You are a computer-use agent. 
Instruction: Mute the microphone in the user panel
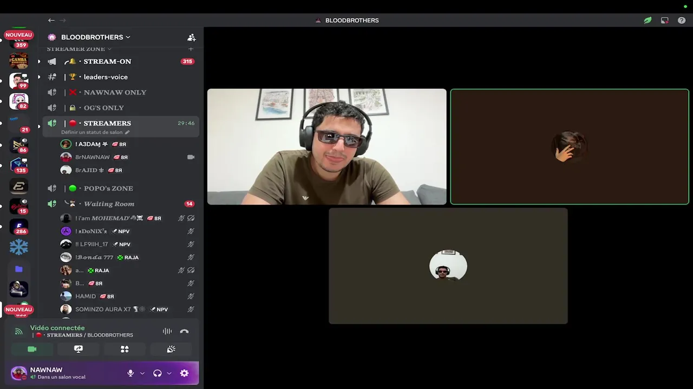click(130, 373)
